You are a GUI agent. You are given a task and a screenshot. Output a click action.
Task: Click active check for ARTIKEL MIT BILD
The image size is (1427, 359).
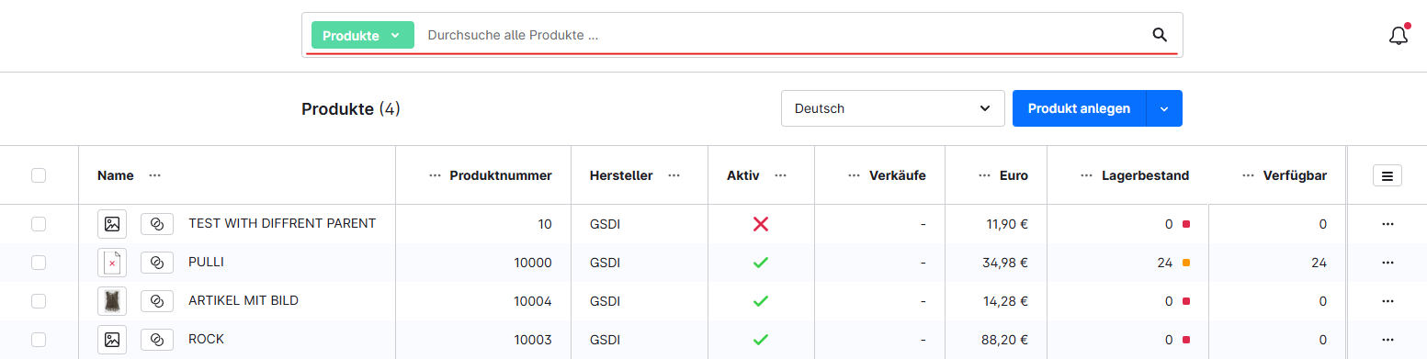click(761, 301)
